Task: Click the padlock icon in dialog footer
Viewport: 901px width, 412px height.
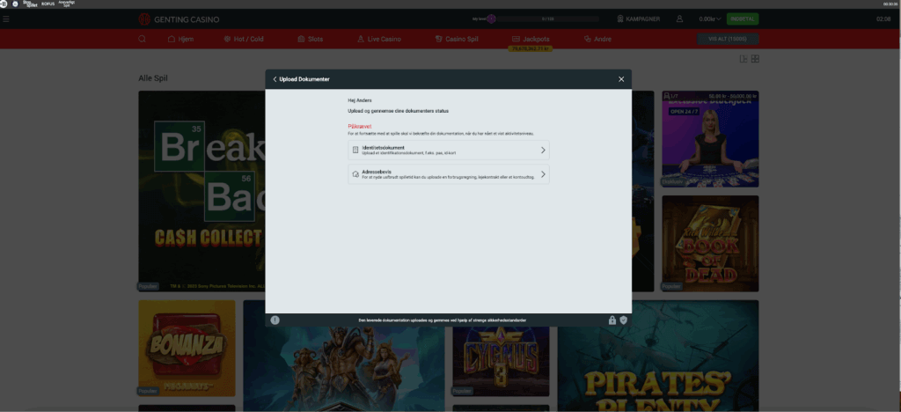Action: click(612, 320)
